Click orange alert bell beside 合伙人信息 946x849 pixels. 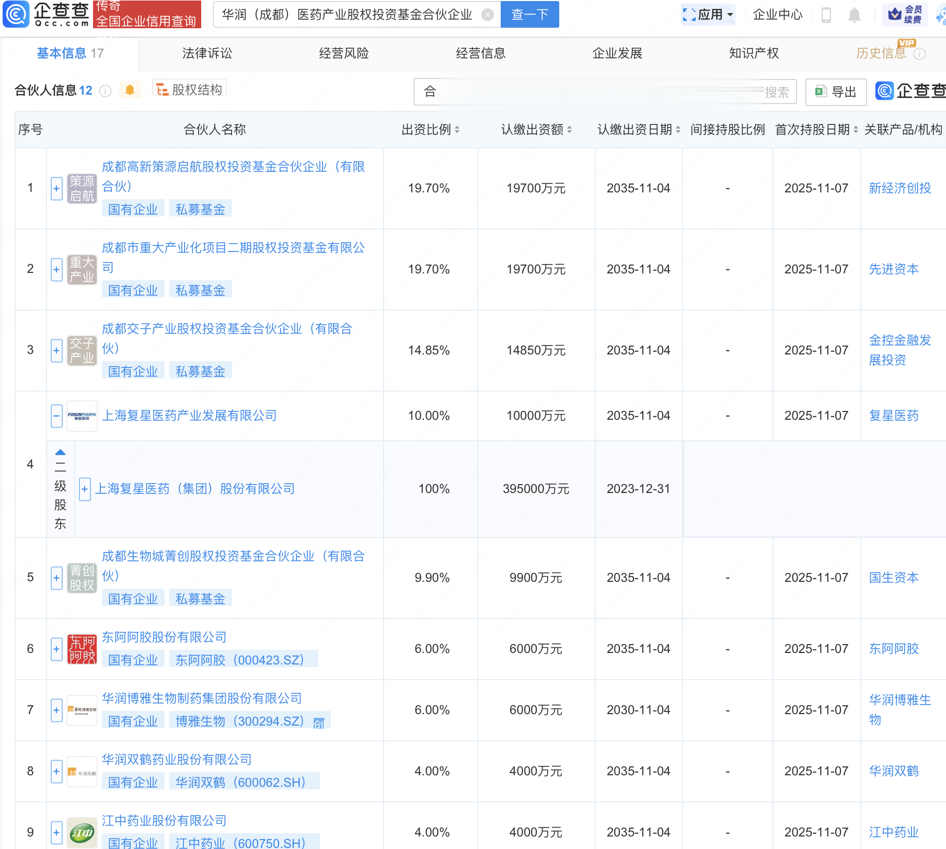point(130,90)
